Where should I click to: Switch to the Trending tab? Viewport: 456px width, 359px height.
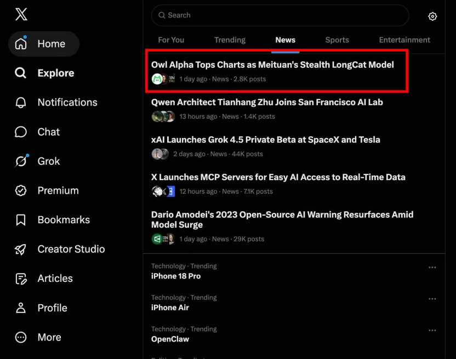230,40
